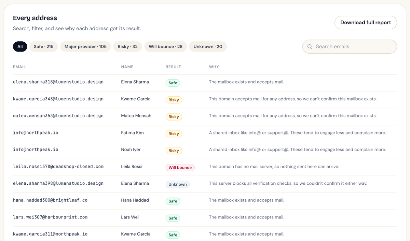Viewport: 410px width, 241px height.
Task: Click the RESULT column header
Action: pyautogui.click(x=173, y=67)
